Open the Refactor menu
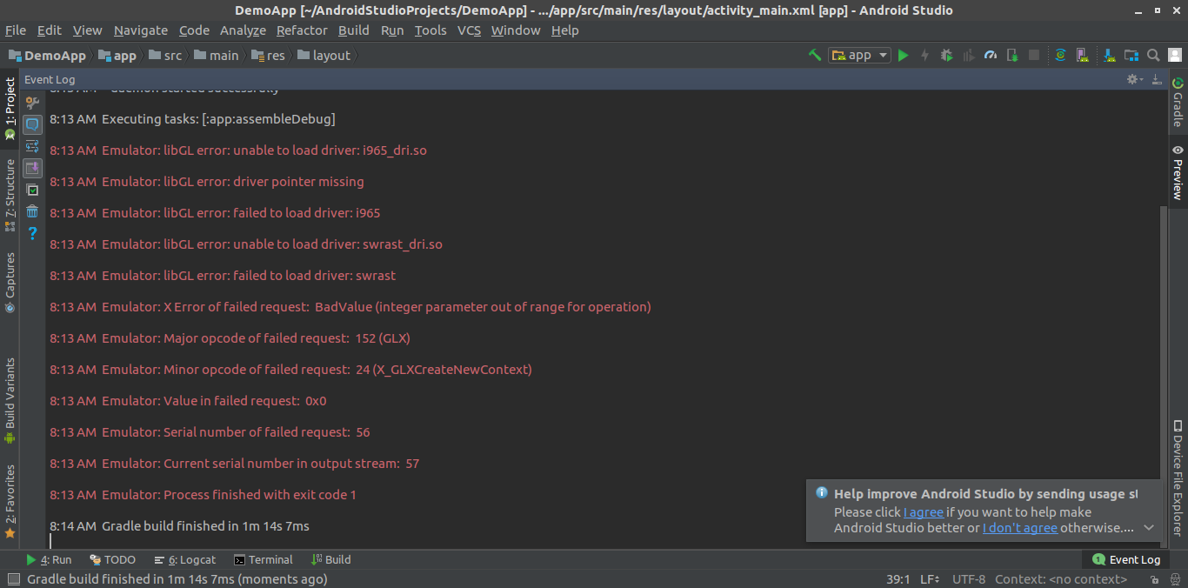The width and height of the screenshot is (1188, 588). [x=302, y=30]
